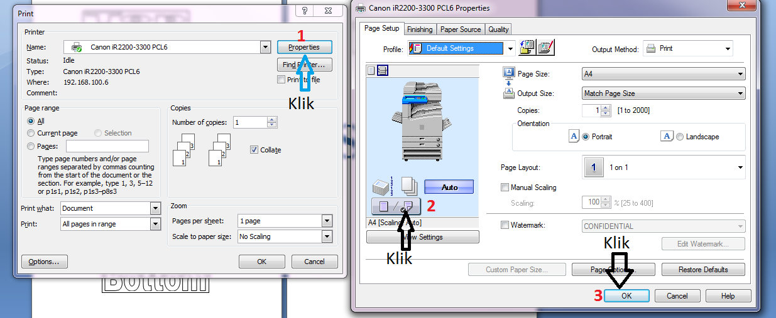Click the Number of copies input field
The height and width of the screenshot is (318, 776).
249,122
